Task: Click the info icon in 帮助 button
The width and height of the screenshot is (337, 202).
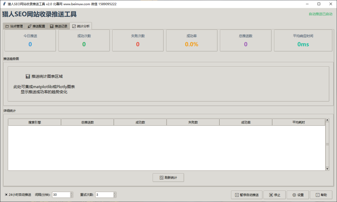Action: click(x=317, y=195)
